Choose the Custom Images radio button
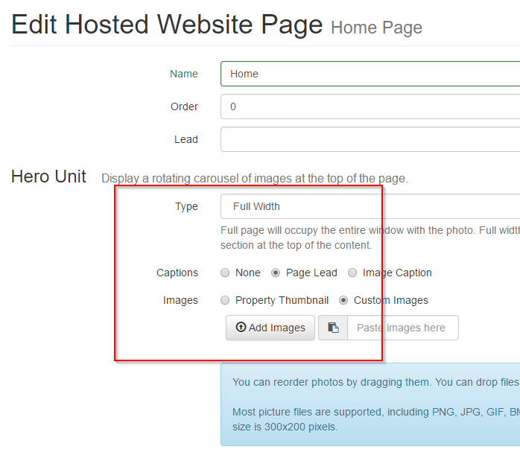 343,300
